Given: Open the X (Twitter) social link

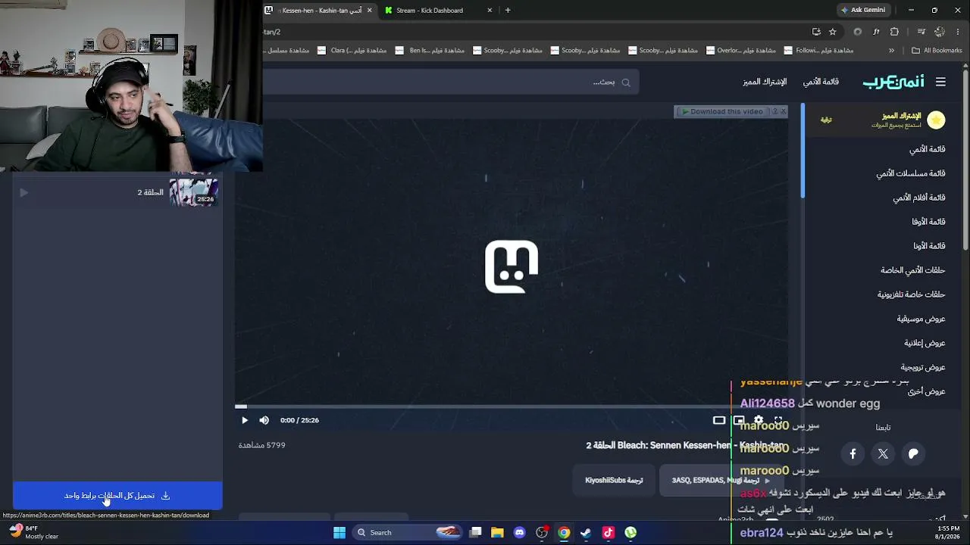Looking at the screenshot, I should click(x=883, y=453).
